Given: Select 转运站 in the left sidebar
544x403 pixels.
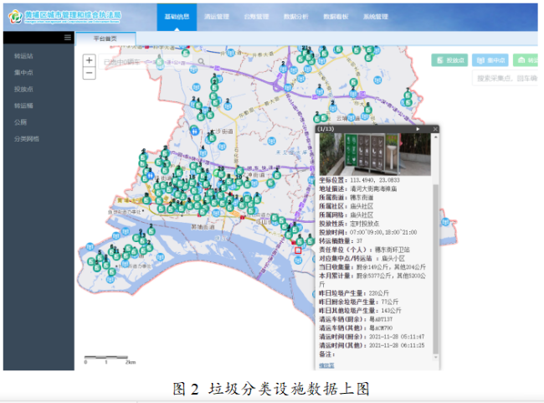Looking at the screenshot, I should (x=23, y=56).
